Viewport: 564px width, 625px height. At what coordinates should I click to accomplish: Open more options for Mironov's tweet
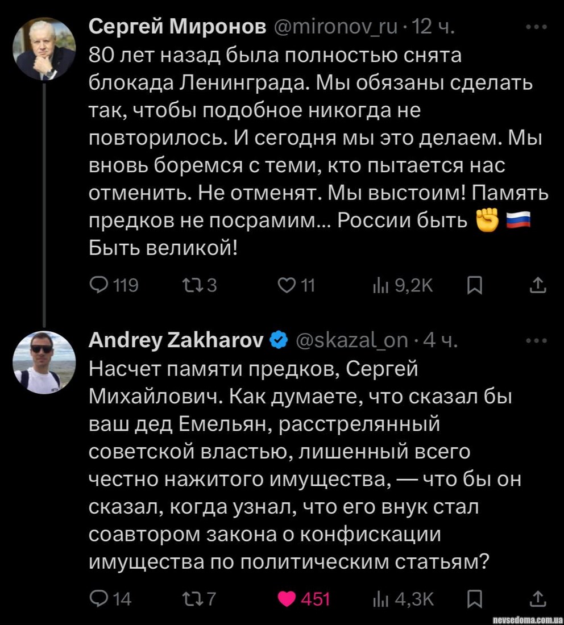[x=537, y=27]
